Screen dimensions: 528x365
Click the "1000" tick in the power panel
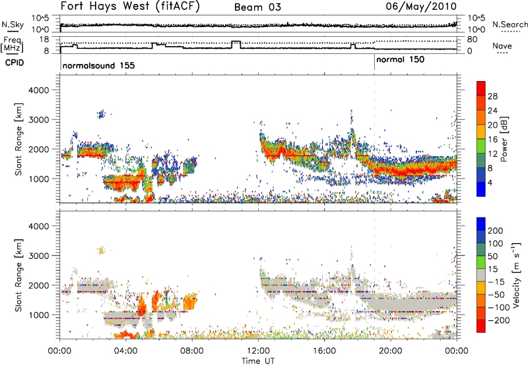(38, 179)
